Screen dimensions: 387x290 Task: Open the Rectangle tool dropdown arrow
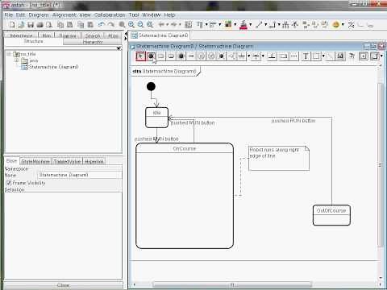click(x=323, y=56)
